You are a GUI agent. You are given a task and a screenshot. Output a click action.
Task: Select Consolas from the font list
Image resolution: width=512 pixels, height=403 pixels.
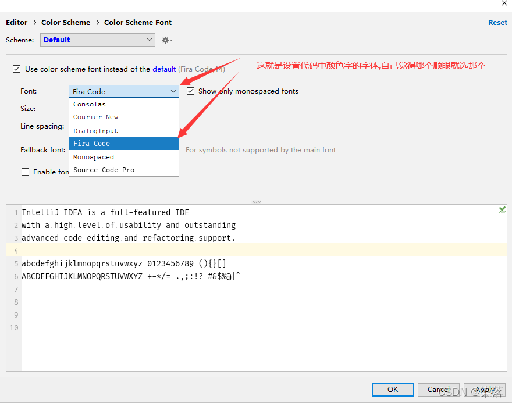click(124, 104)
